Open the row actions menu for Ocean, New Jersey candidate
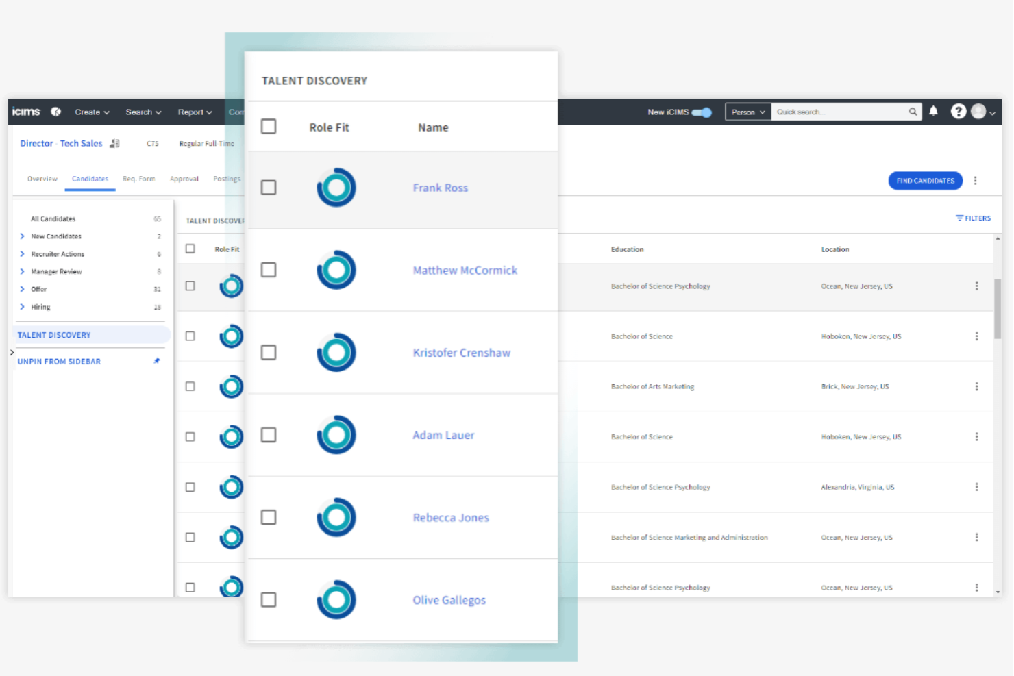The width and height of the screenshot is (1014, 676). click(978, 286)
